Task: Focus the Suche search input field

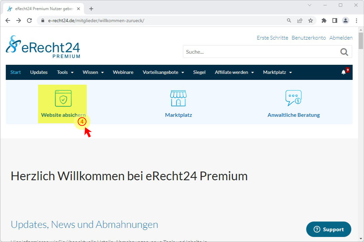Action: point(261,52)
